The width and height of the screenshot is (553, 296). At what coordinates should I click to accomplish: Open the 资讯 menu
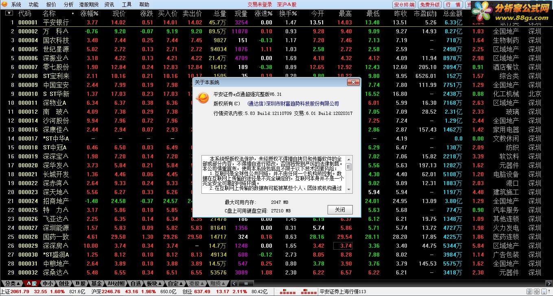109,4
